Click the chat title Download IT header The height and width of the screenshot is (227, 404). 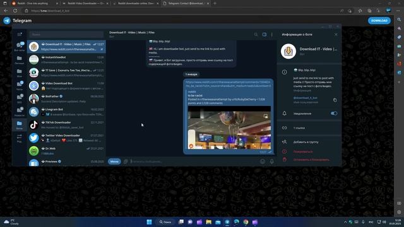[x=132, y=32]
